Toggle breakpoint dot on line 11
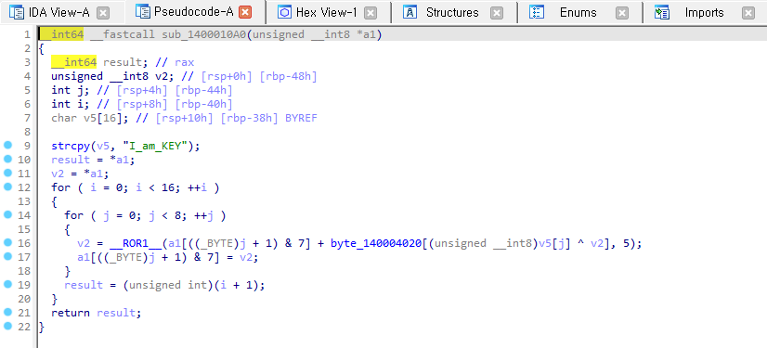Viewport: 767px width, 348px height. click(7, 173)
